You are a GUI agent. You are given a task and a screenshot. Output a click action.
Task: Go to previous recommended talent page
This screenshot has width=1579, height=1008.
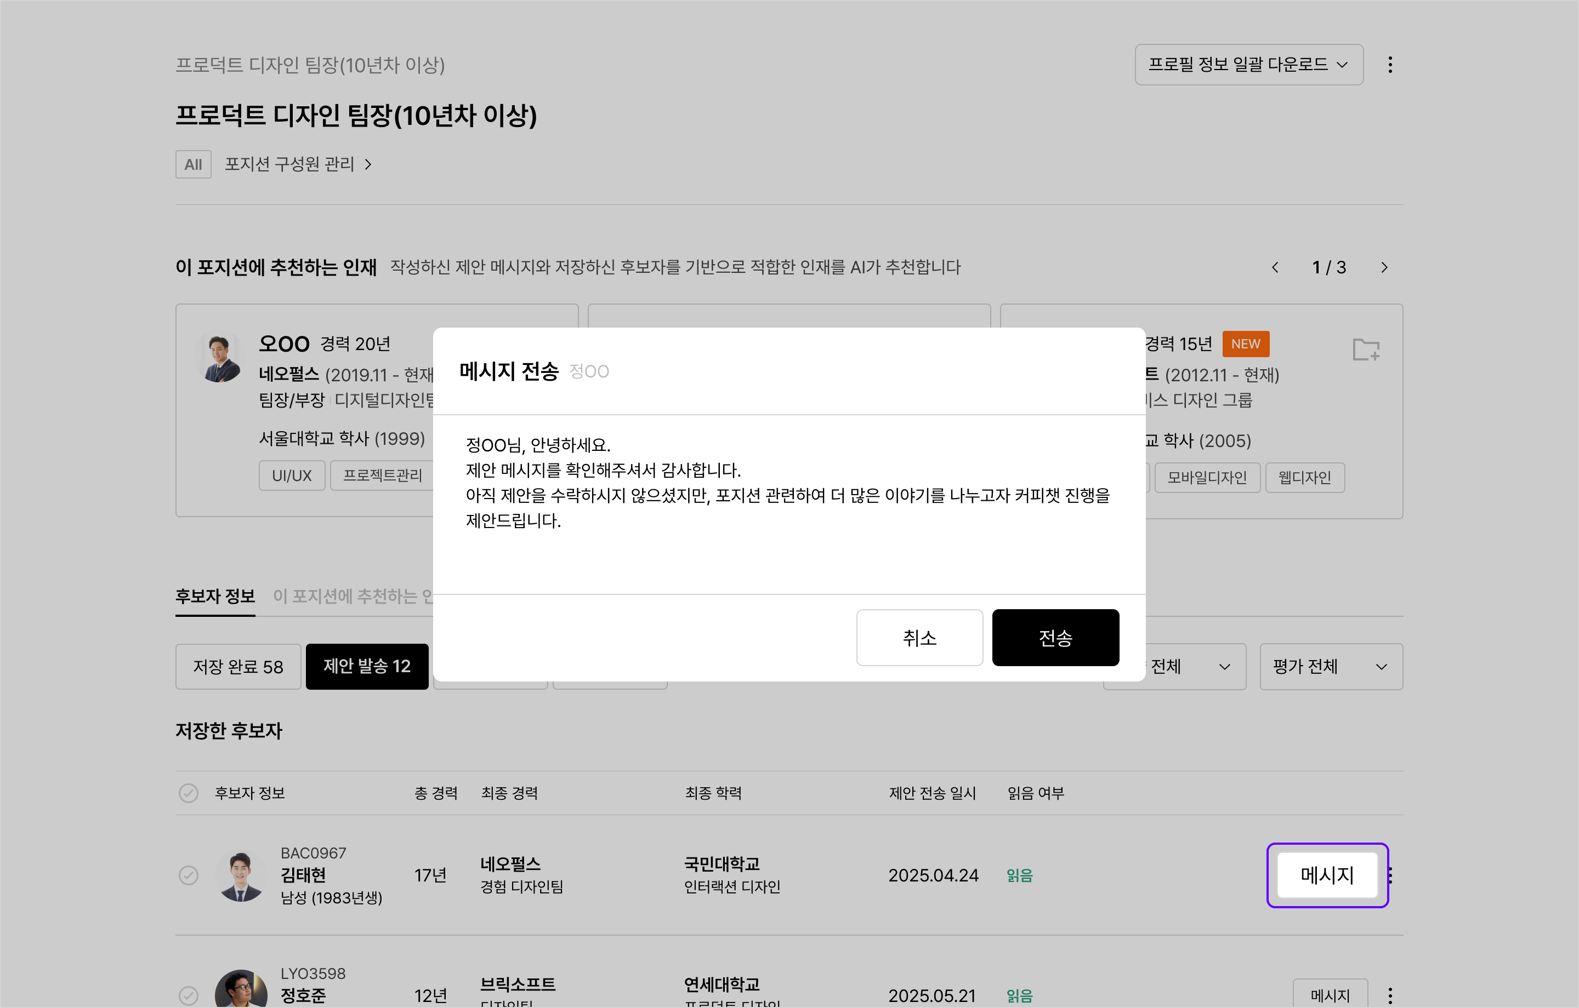(x=1275, y=267)
